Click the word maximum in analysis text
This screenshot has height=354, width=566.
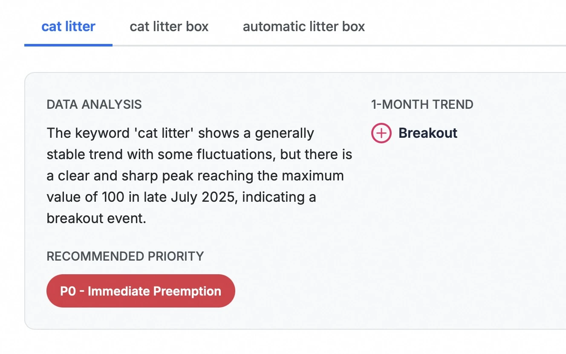click(313, 176)
